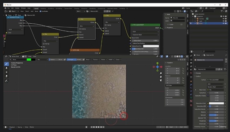The height and width of the screenshot is (132, 230).
Task: Play the timeline animation
Action: (x=99, y=127)
